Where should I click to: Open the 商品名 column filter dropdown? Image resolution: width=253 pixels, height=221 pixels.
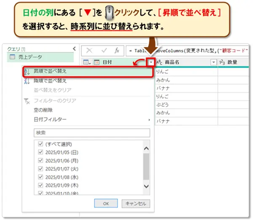[213, 62]
